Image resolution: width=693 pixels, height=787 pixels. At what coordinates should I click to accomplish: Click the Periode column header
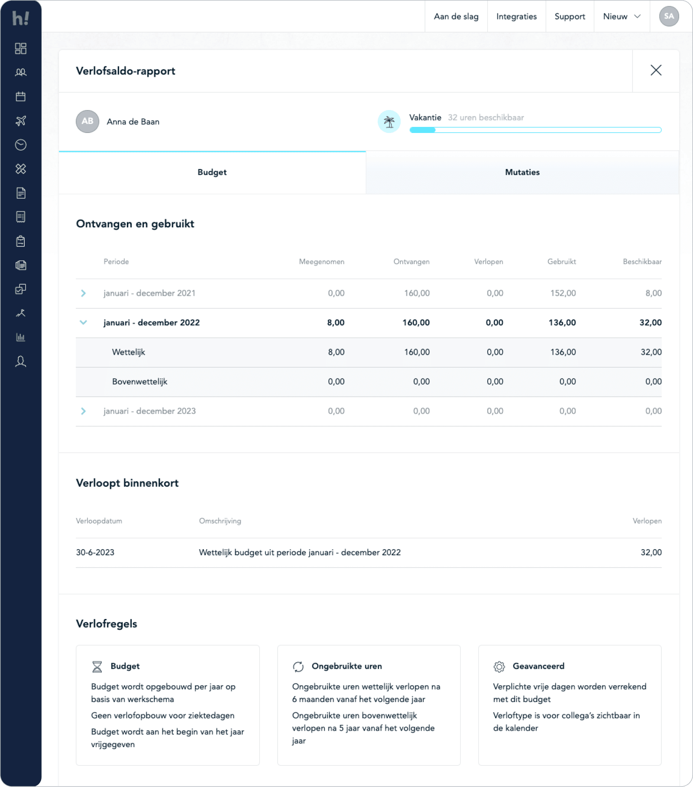(116, 262)
